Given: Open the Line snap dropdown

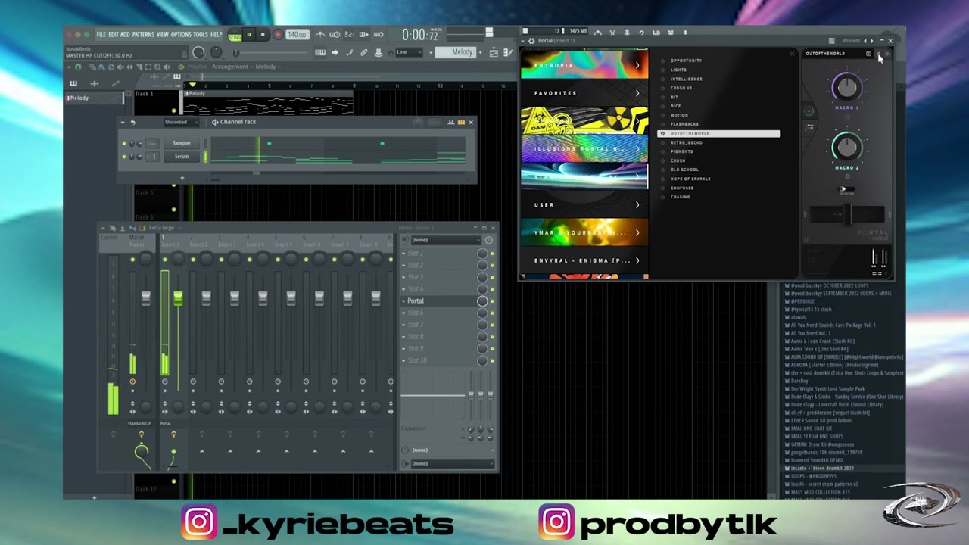Looking at the screenshot, I should [409, 52].
